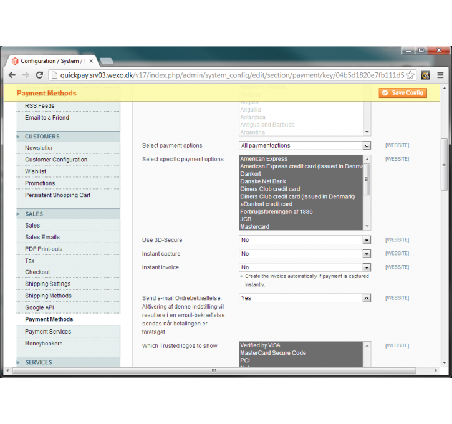
Task: Select Anguilla in the country list
Action: (301, 110)
